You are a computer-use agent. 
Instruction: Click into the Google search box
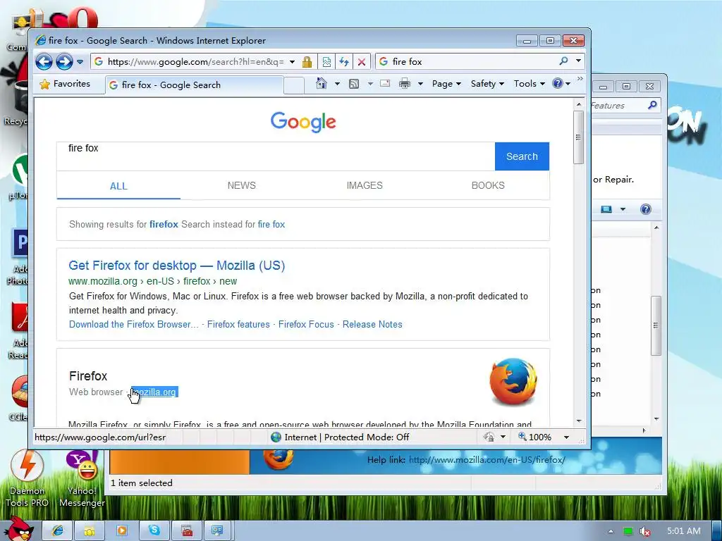pyautogui.click(x=276, y=156)
